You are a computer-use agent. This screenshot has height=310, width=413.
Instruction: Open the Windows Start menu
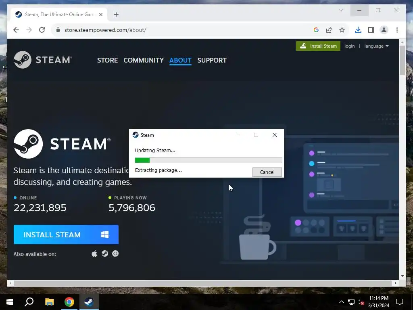tap(10, 302)
